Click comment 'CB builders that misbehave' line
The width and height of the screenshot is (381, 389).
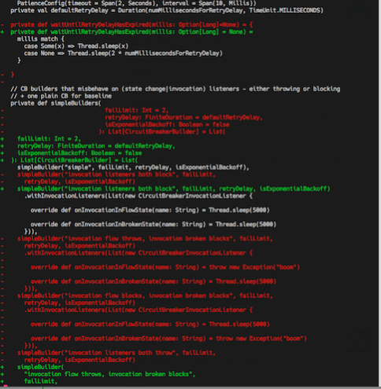175,89
